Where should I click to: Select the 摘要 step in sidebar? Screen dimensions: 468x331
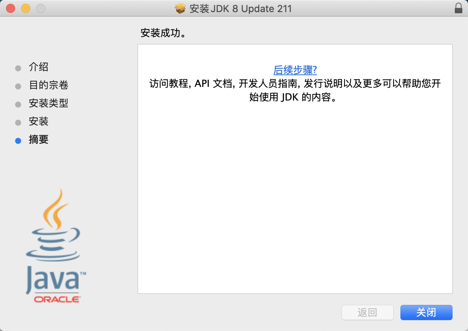click(38, 140)
